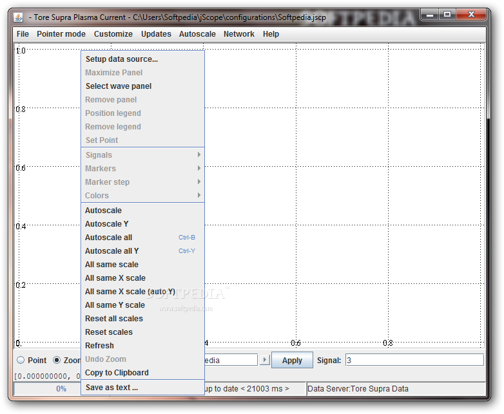This screenshot has height=414, width=504.
Task: Choose All same scale
Action: [x=142, y=265]
